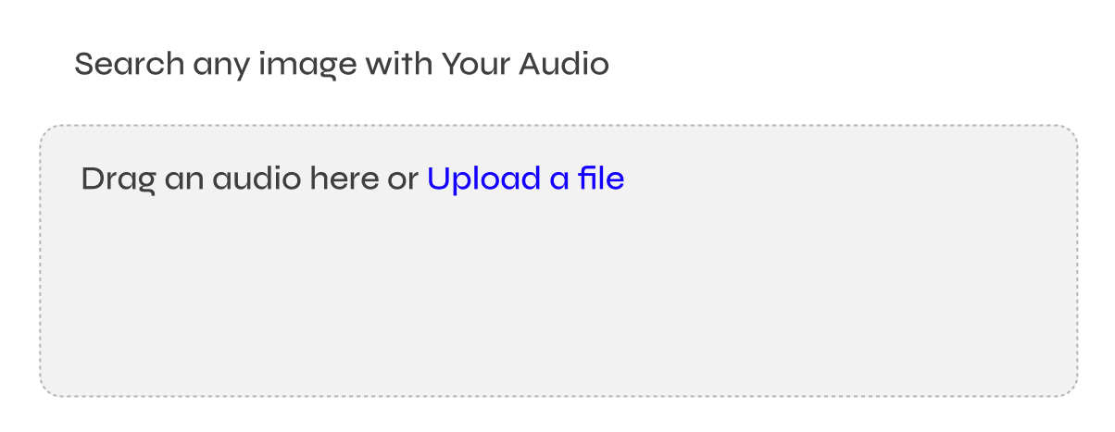Click the "Upload a file" link

tap(525, 179)
